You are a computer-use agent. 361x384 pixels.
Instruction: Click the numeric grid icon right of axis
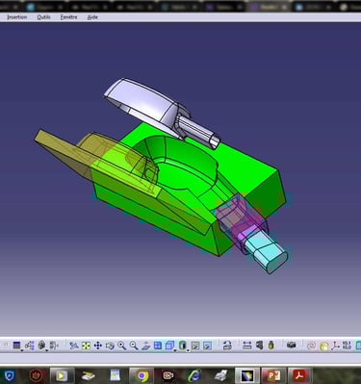coord(347,346)
